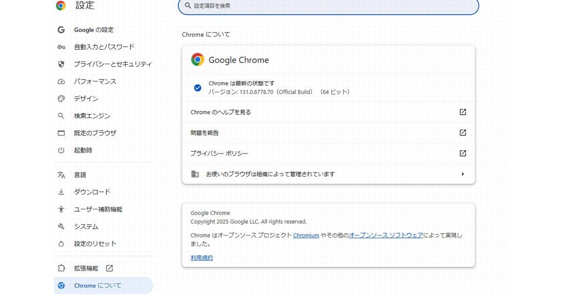Open Chrome のヘルプを見る external link
The image size is (562, 295).
click(463, 112)
